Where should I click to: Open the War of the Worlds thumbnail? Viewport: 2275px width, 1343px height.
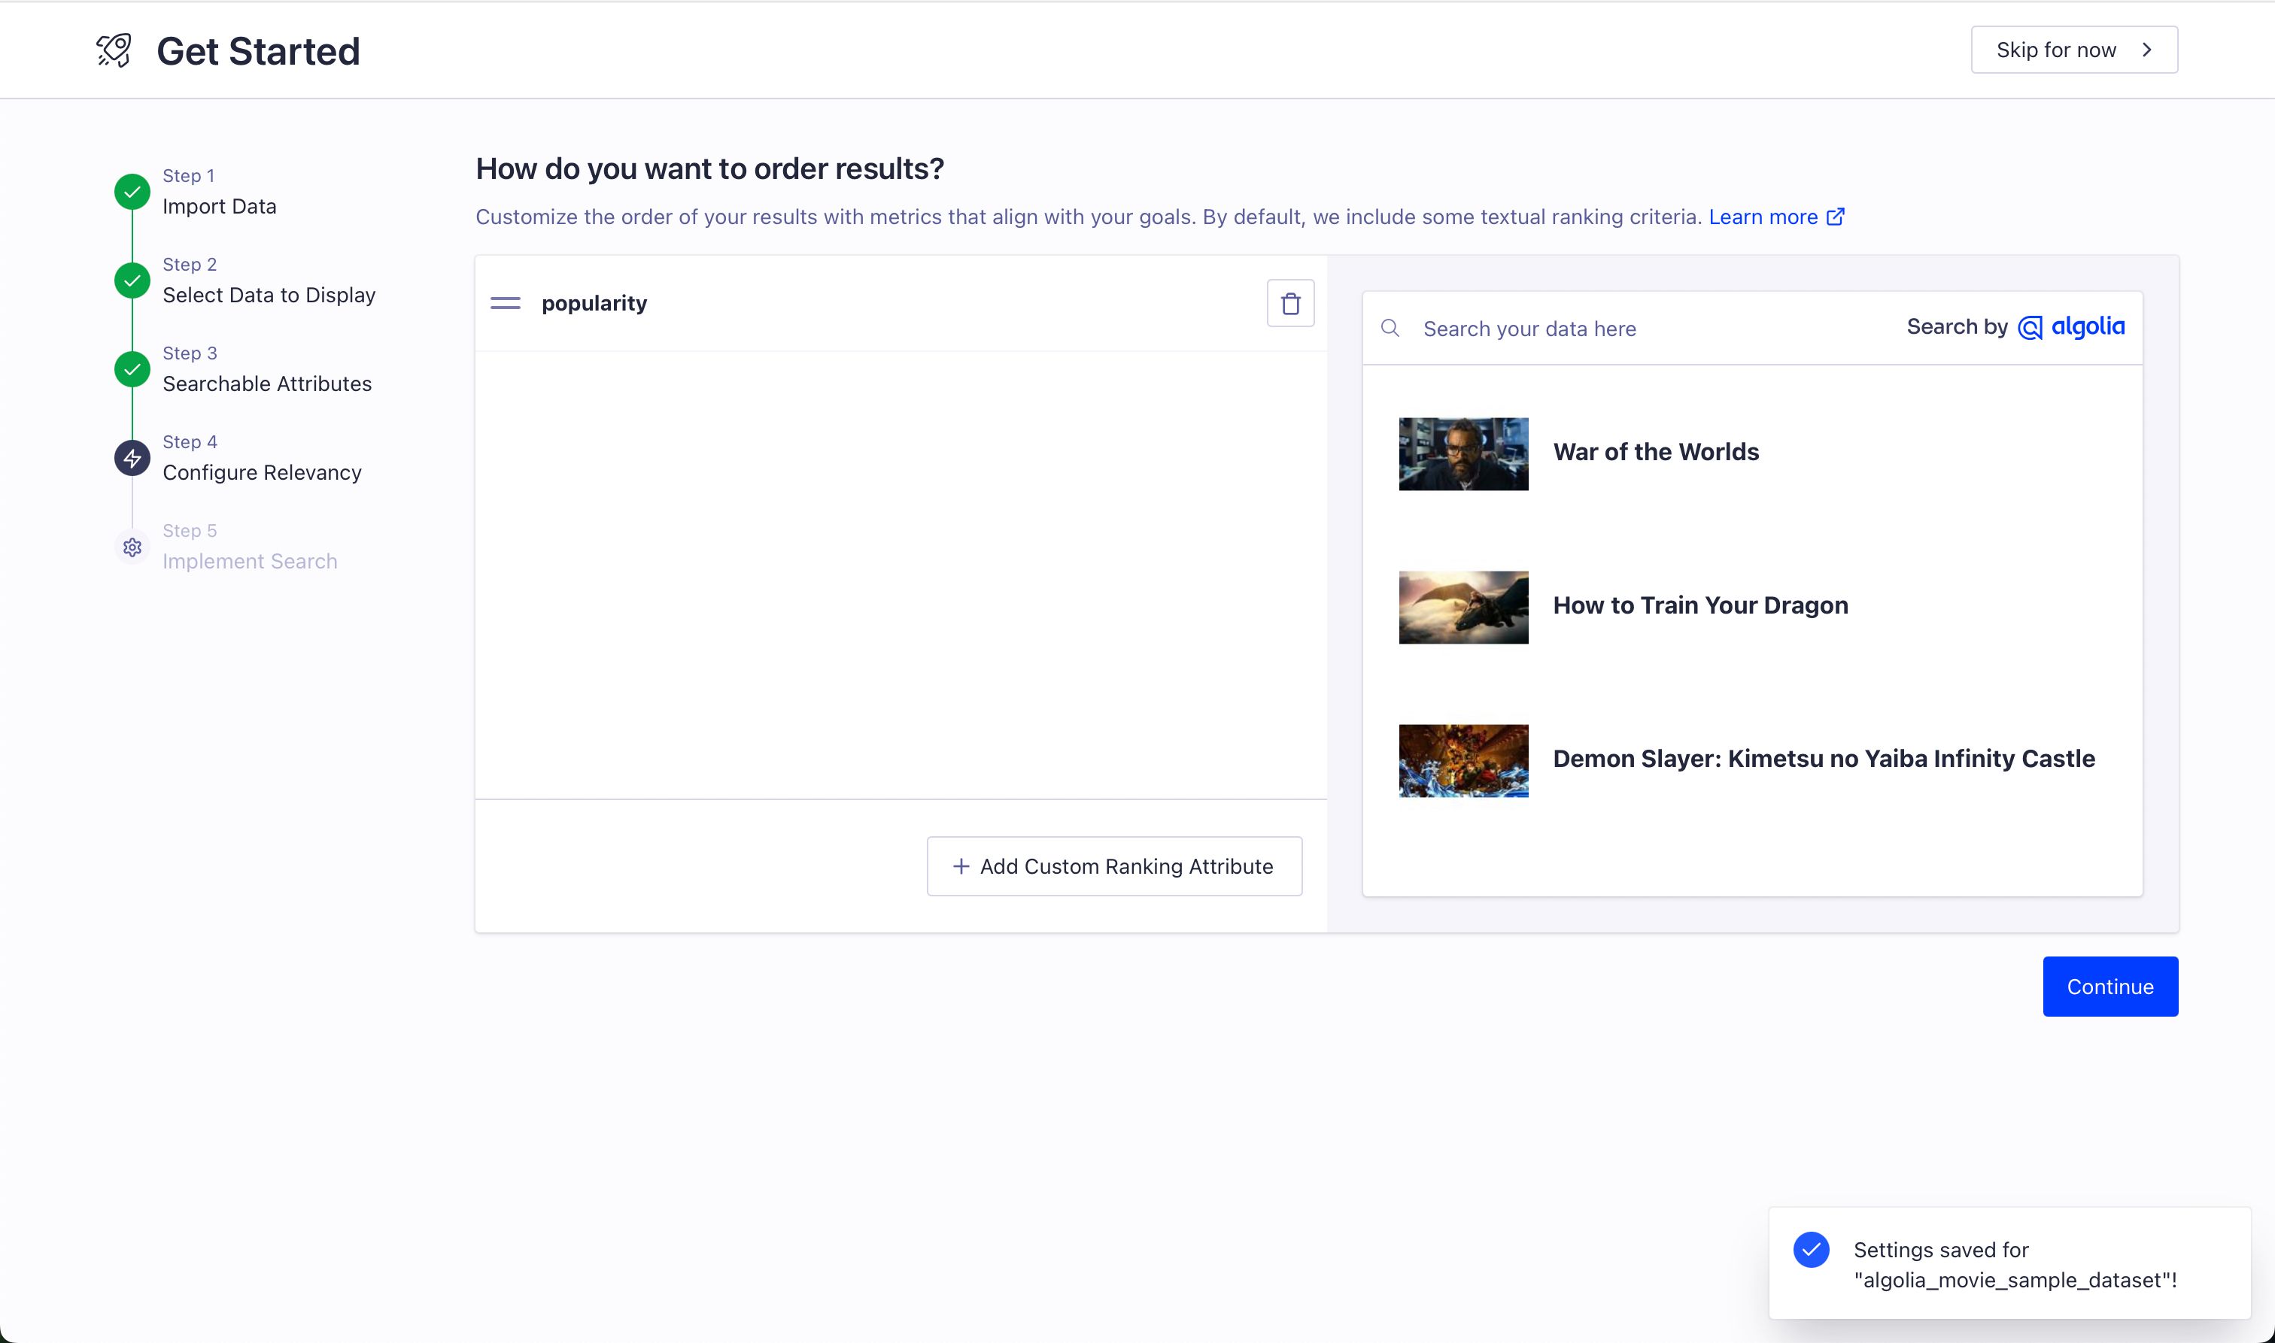(x=1463, y=454)
